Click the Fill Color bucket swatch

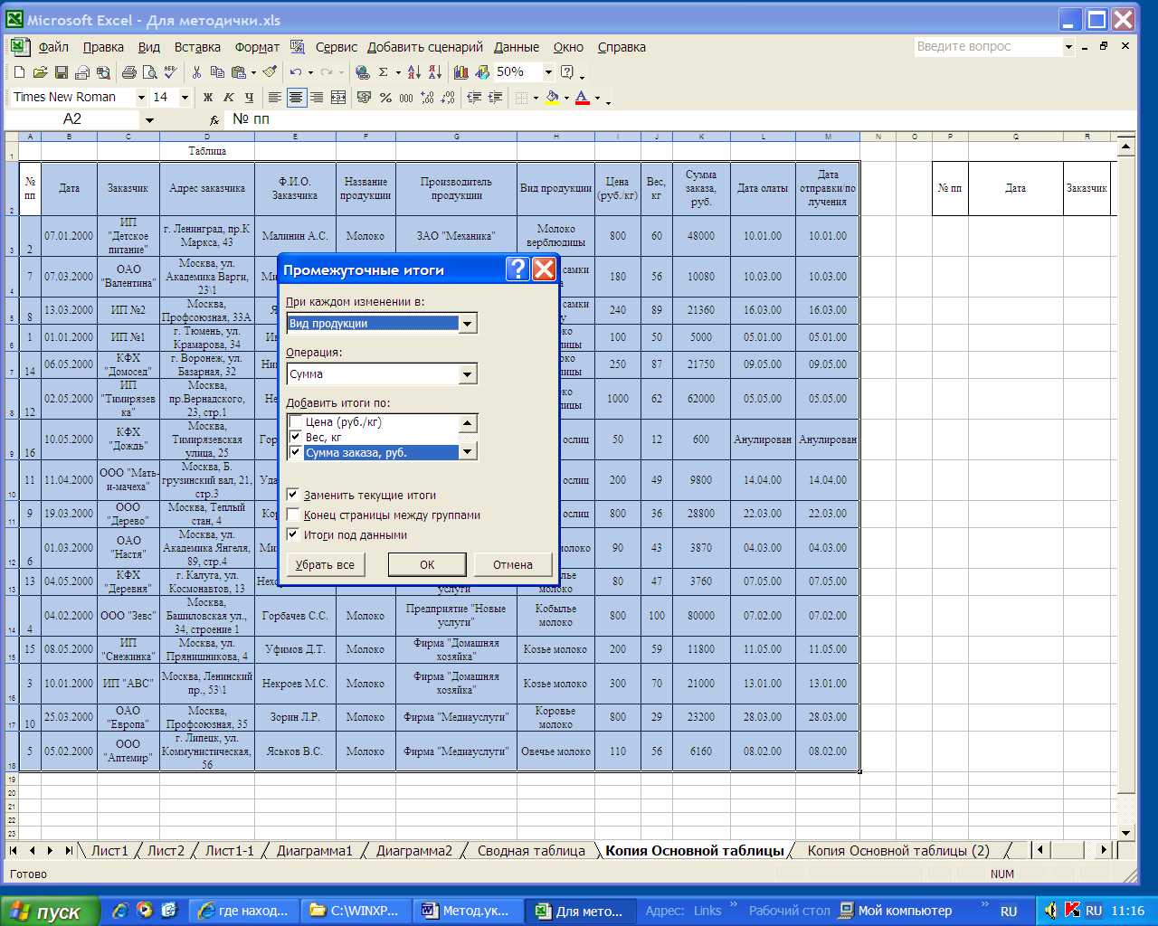[x=551, y=98]
